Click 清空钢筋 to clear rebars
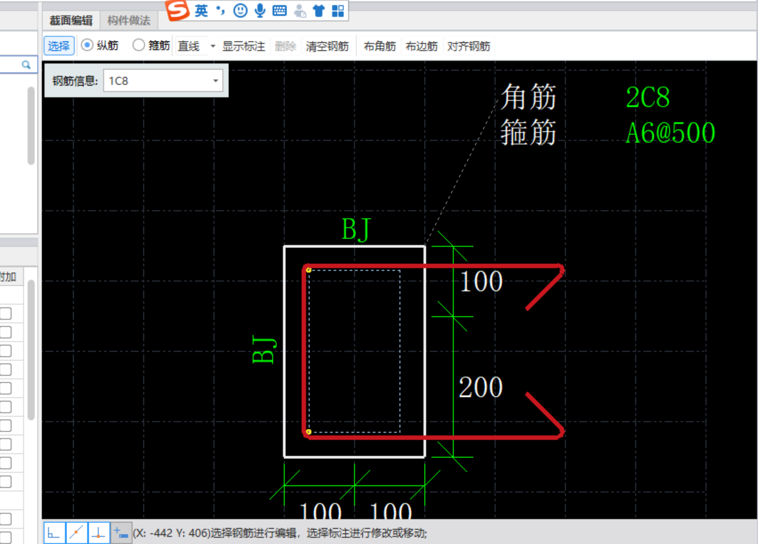 [327, 46]
